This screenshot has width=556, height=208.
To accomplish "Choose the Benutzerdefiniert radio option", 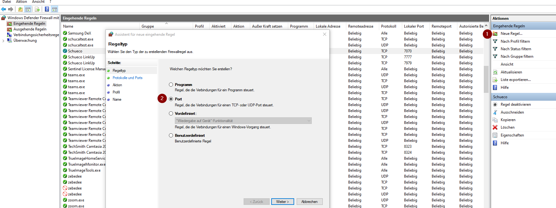I will point(171,136).
